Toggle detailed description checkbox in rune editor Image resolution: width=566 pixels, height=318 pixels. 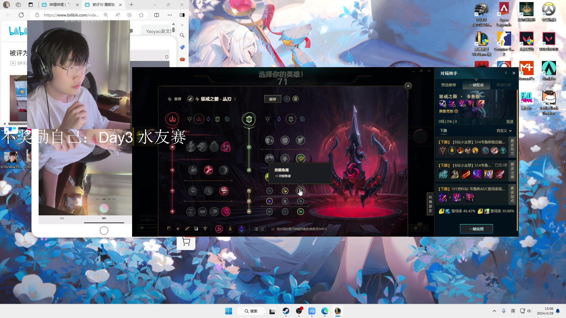273,229
